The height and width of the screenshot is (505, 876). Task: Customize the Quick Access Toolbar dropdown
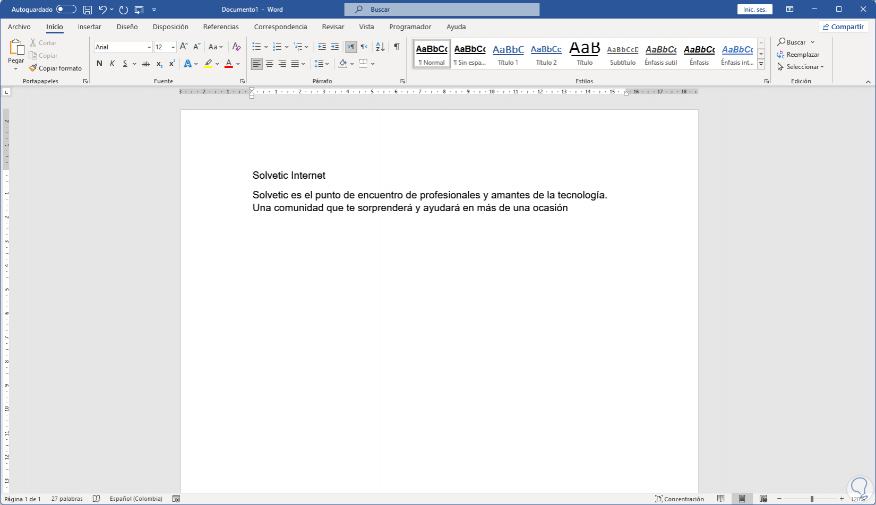tap(154, 10)
